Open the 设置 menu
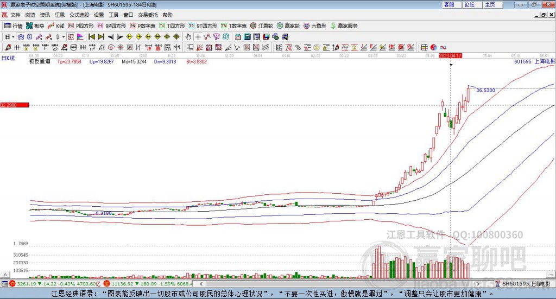The width and height of the screenshot is (556, 299). (x=99, y=15)
